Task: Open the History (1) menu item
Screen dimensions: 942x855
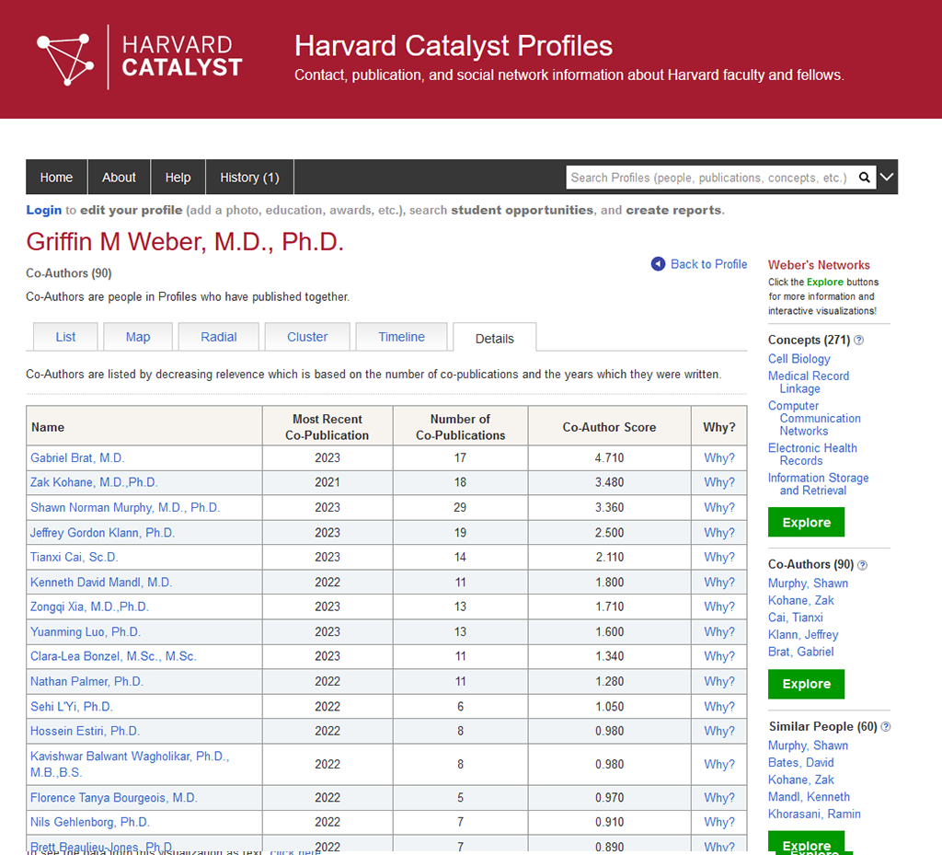Action: pyautogui.click(x=249, y=178)
